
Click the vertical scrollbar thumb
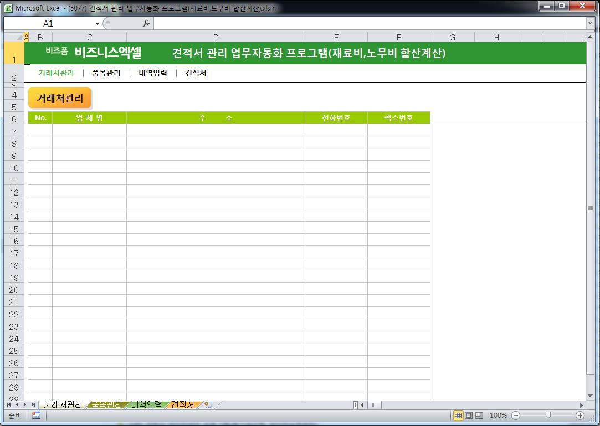tap(590, 208)
